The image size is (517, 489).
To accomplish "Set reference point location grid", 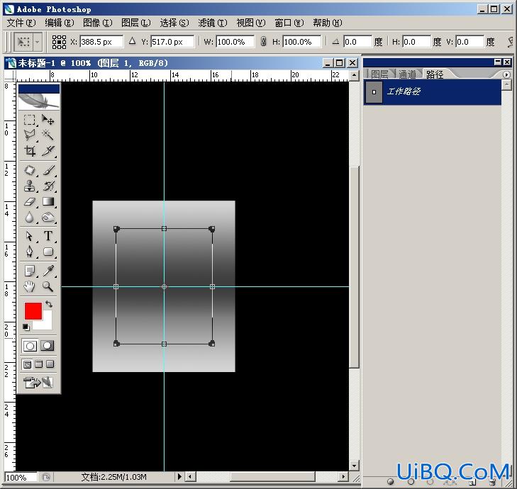I will 59,42.
